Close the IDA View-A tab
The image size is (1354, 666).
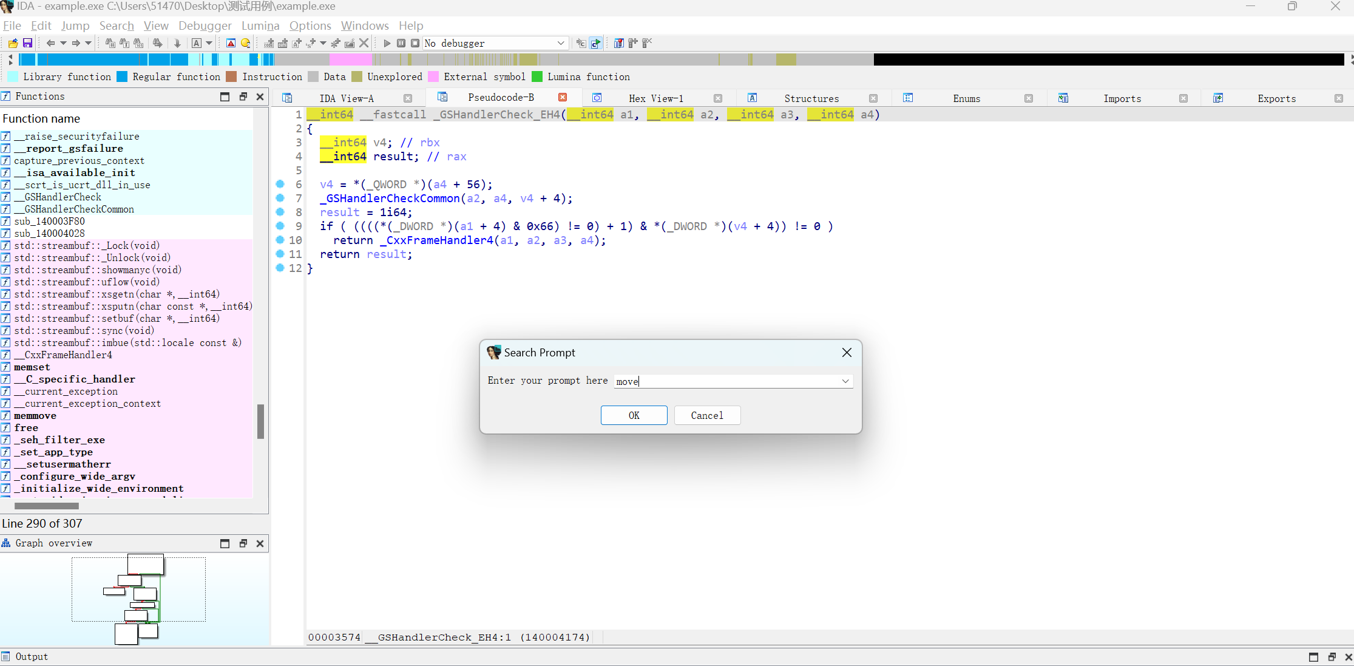408,98
